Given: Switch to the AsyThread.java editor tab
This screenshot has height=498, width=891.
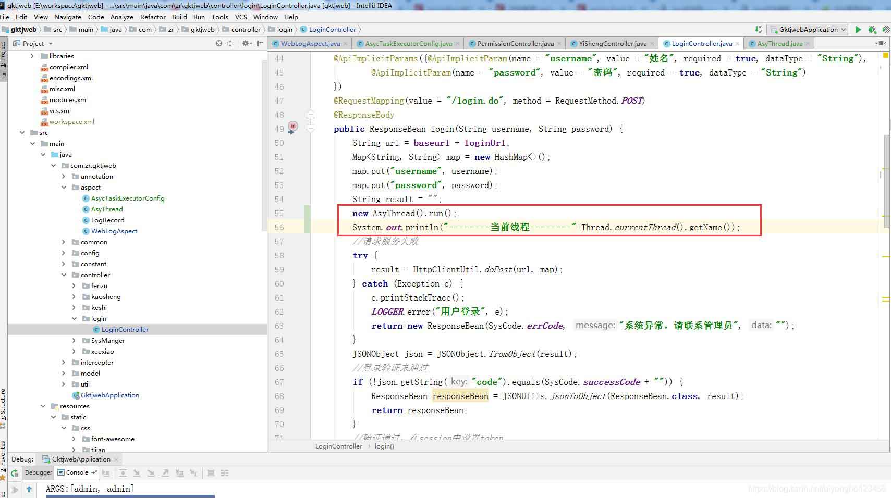Looking at the screenshot, I should point(779,44).
